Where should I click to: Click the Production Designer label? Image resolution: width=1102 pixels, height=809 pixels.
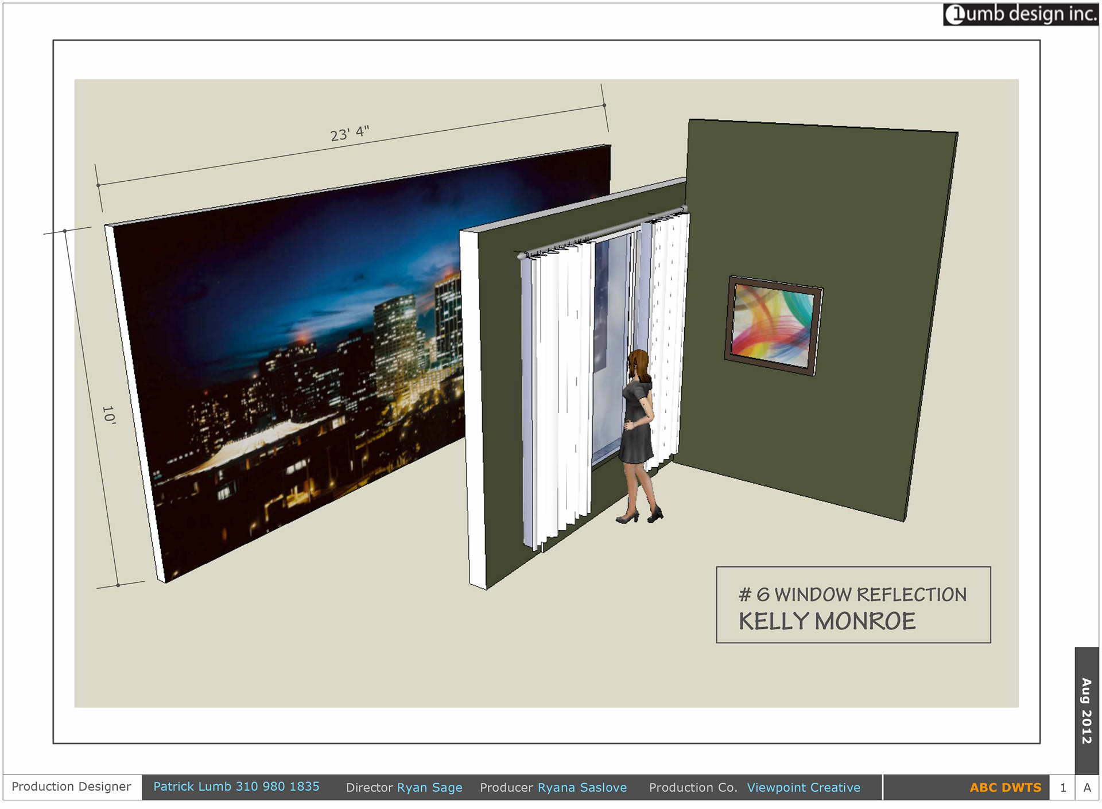click(71, 787)
